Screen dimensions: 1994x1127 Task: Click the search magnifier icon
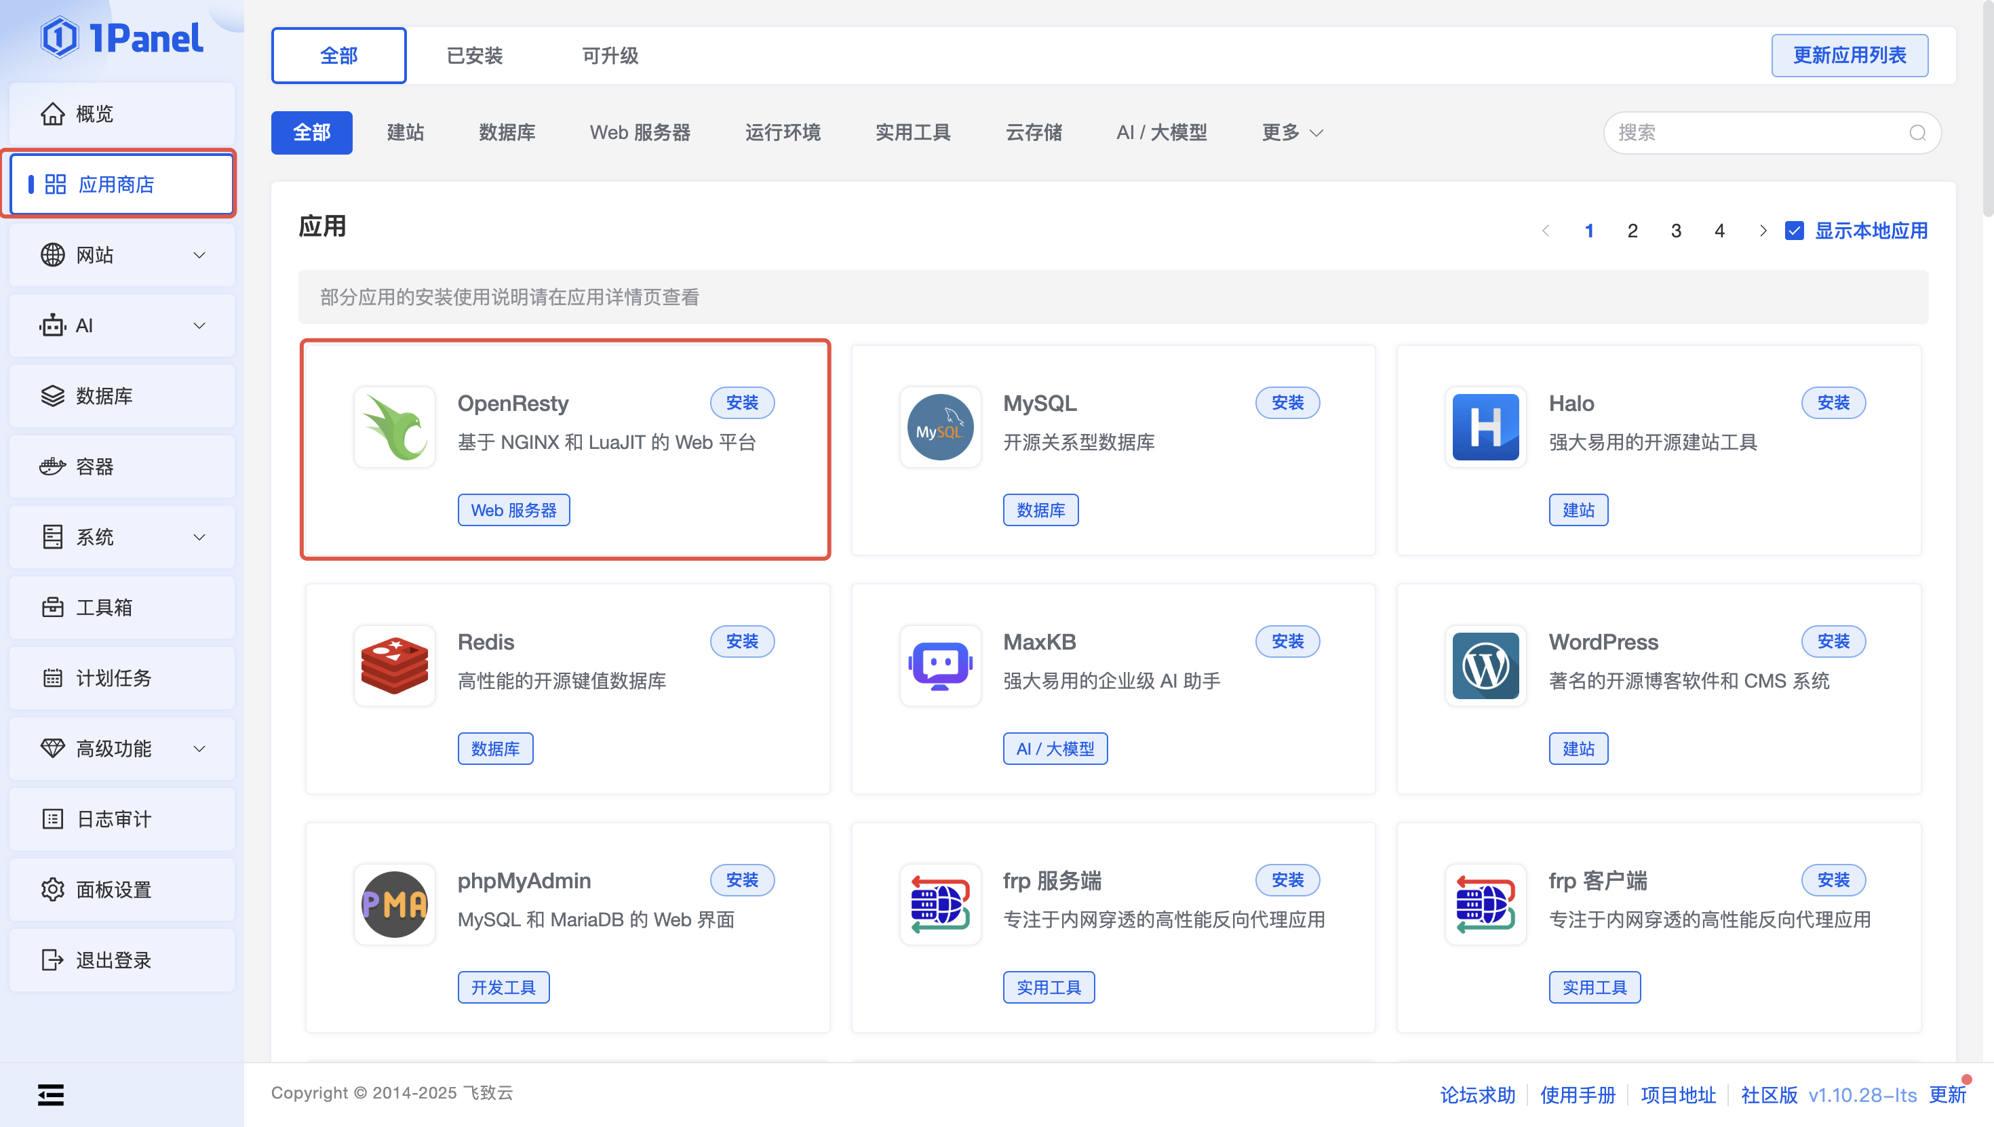(1917, 132)
